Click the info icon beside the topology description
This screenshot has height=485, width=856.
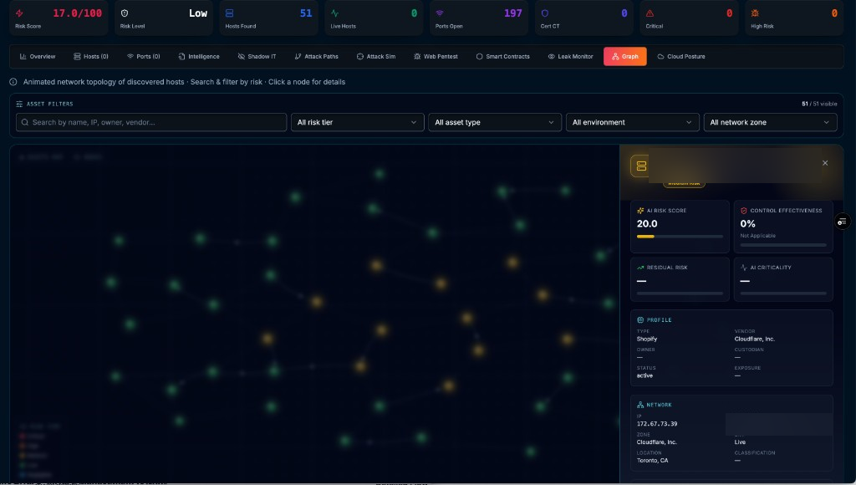[x=13, y=82]
